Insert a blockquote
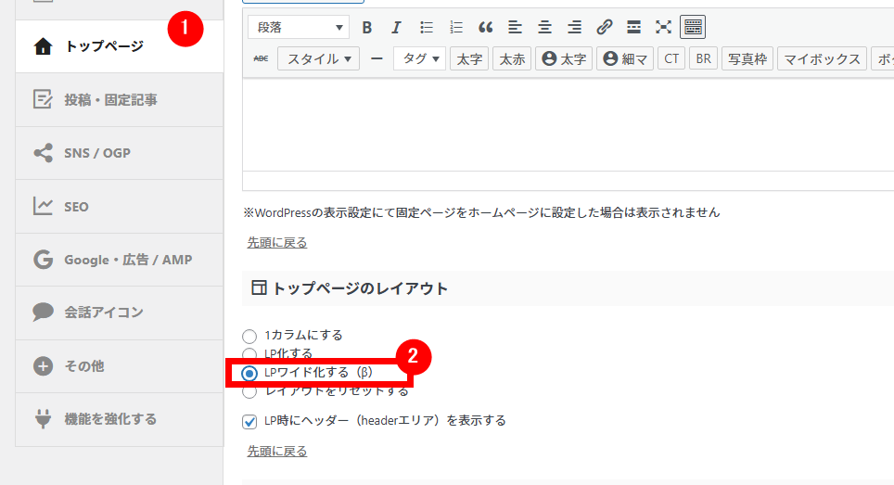This screenshot has height=485, width=894. tap(485, 27)
